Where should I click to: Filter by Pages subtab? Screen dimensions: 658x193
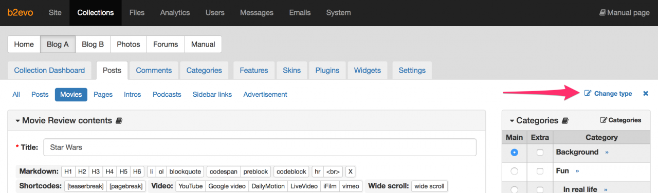103,94
